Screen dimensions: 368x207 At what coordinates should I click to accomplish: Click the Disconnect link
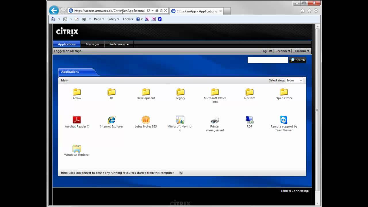pos(301,51)
